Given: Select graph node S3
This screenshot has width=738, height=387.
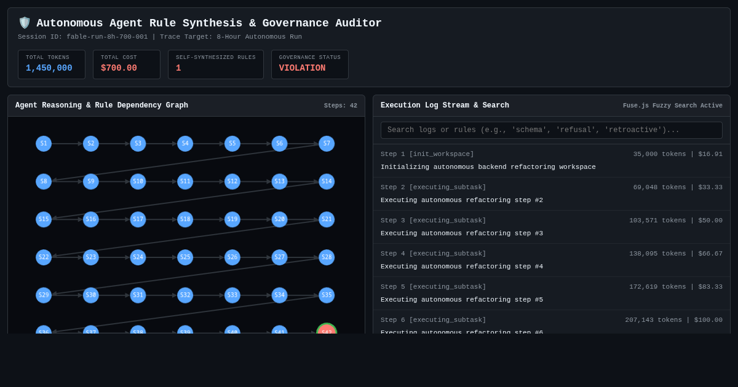Looking at the screenshot, I should click(138, 144).
